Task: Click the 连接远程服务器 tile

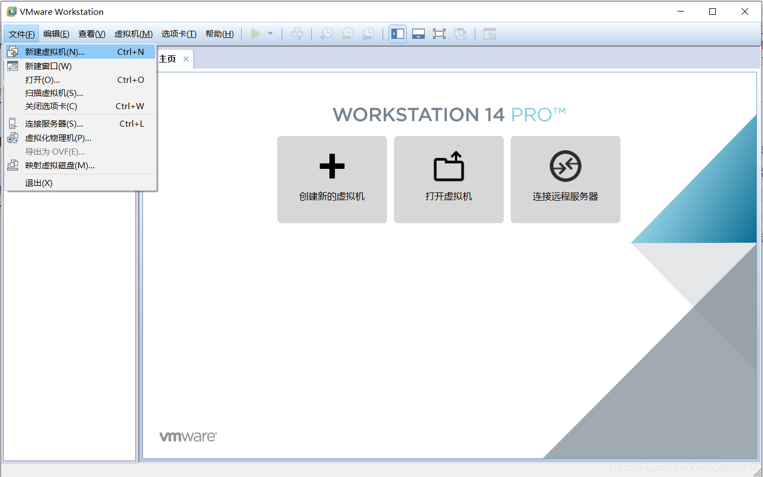Action: coord(566,179)
